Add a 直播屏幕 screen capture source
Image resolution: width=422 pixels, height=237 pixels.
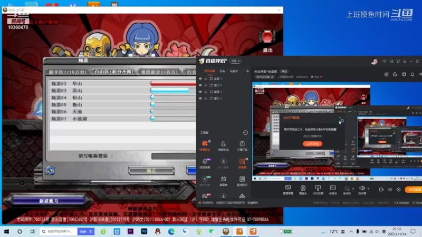(288, 190)
